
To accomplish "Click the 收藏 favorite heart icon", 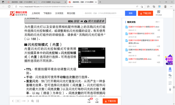I will [97, 101].
